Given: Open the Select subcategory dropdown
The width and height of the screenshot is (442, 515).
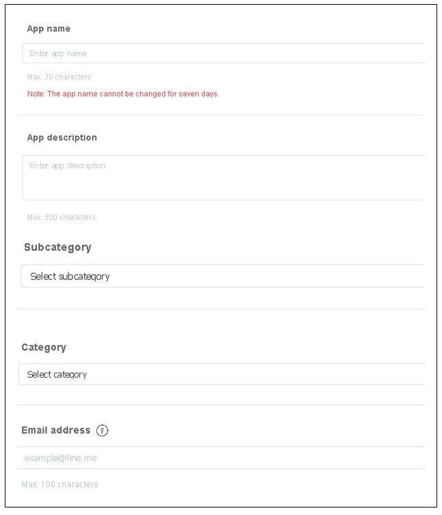Looking at the screenshot, I should 223,277.
